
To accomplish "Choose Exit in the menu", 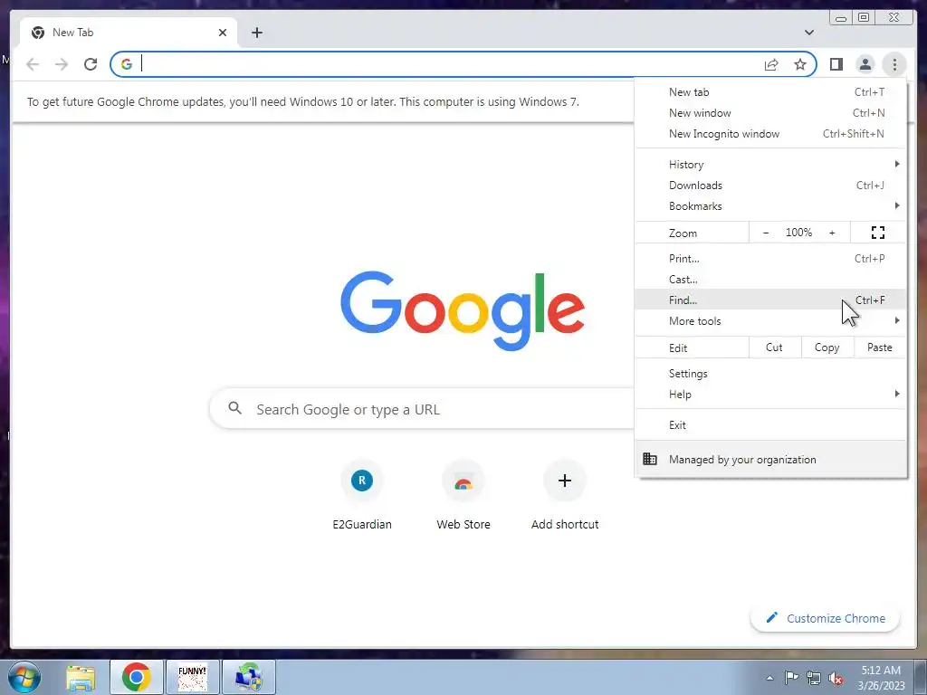I will click(770, 425).
